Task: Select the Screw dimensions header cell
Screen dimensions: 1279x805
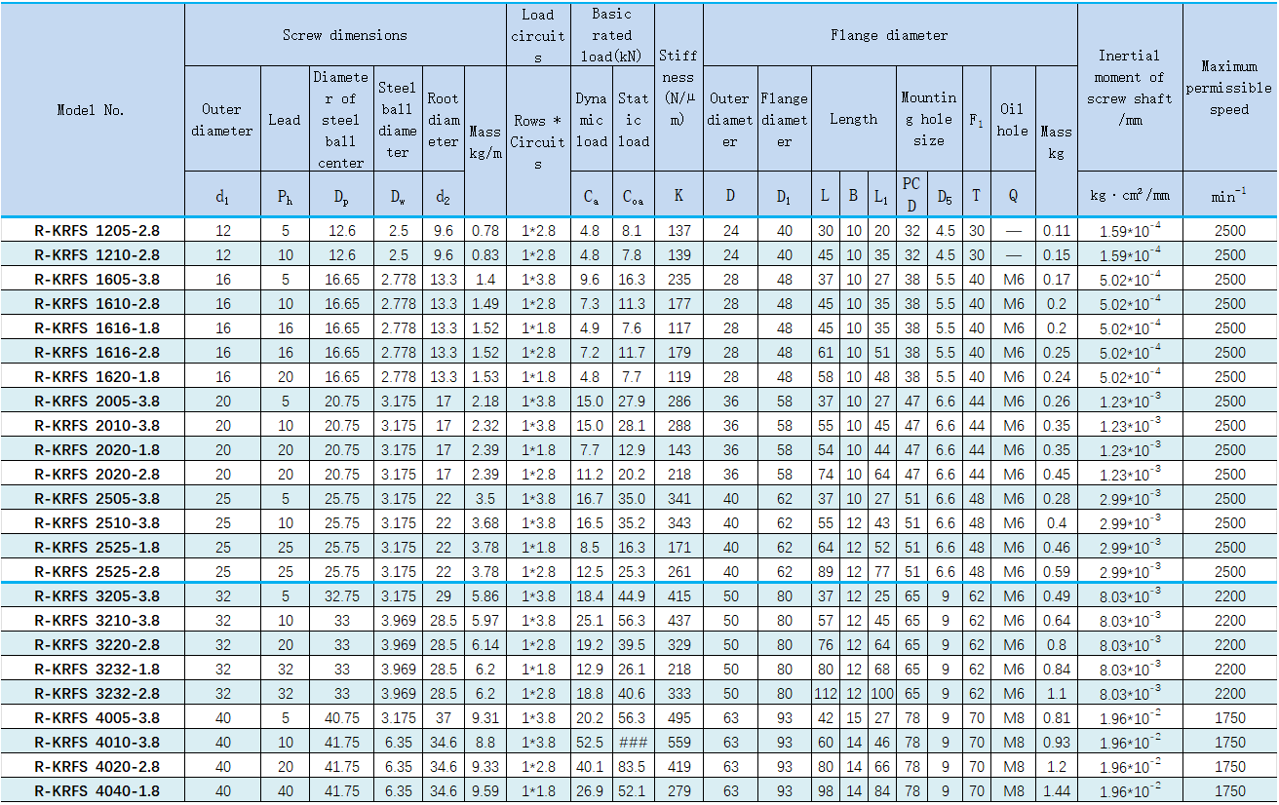Action: pos(345,35)
